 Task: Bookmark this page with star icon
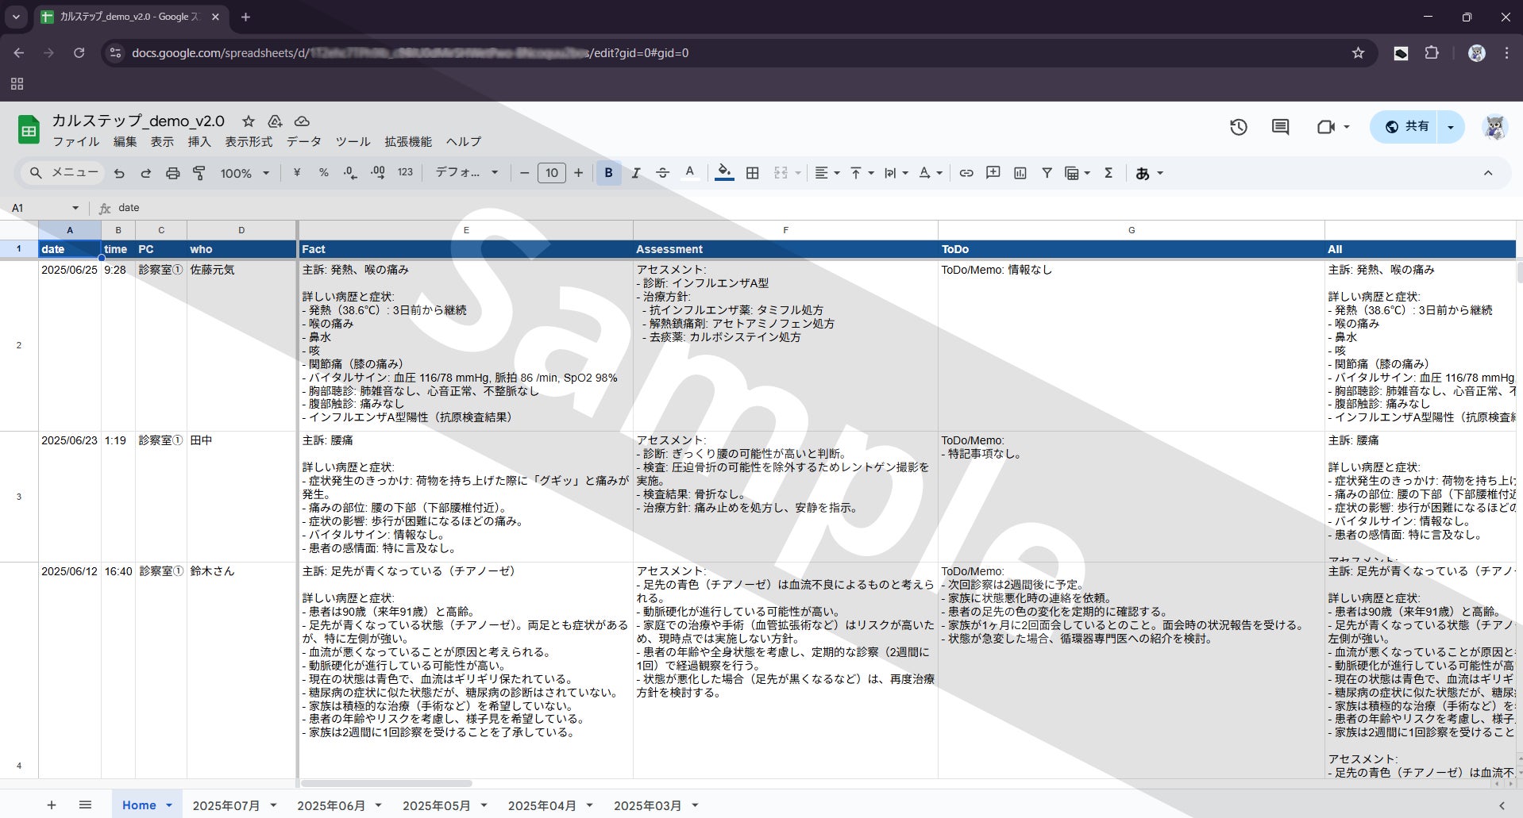point(1358,53)
